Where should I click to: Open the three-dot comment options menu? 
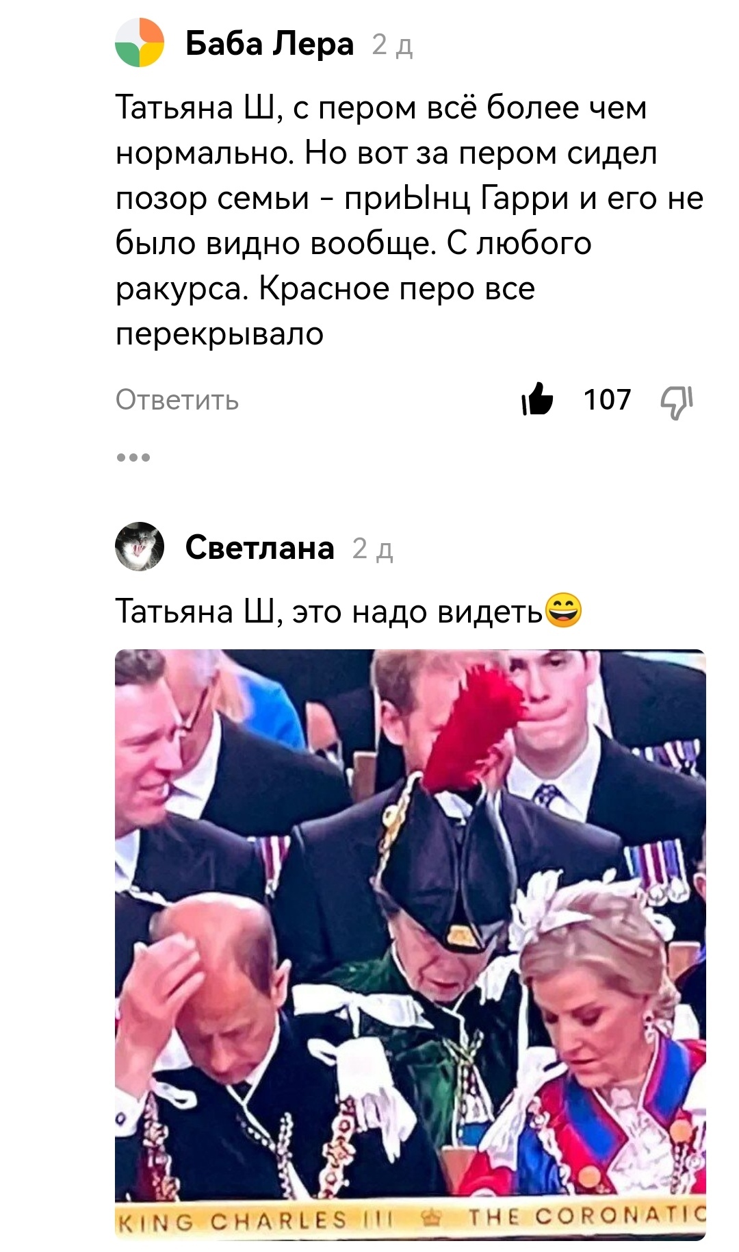133,458
